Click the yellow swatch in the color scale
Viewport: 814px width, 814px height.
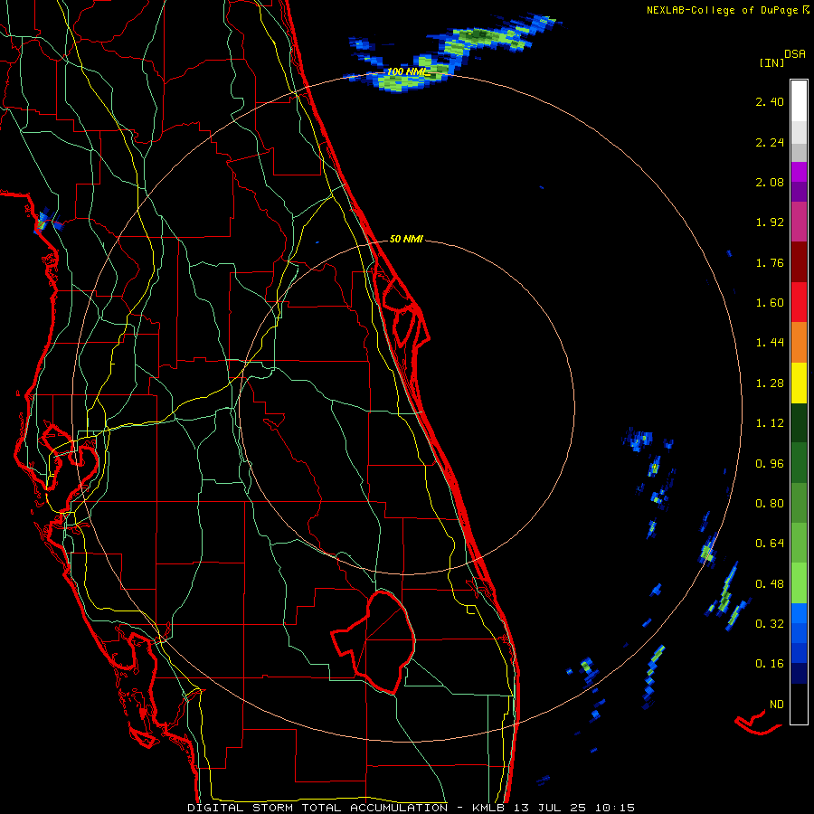[799, 383]
